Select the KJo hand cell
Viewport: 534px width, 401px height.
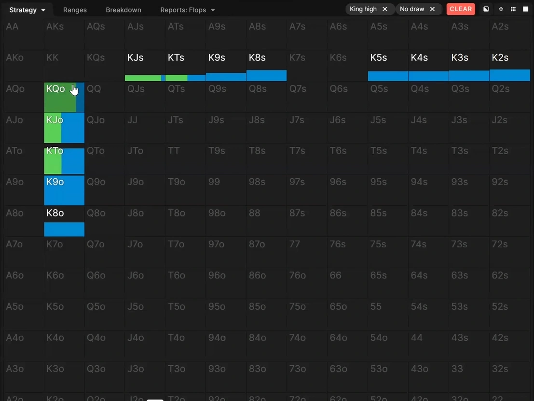pos(64,128)
